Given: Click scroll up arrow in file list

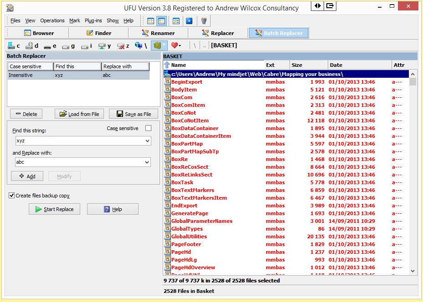Looking at the screenshot, I should tap(413, 74).
